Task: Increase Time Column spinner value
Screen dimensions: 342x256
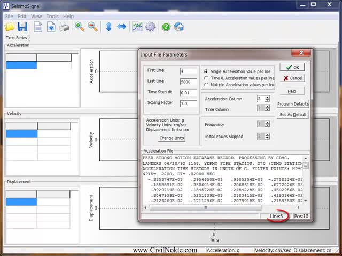Action: pos(267,106)
